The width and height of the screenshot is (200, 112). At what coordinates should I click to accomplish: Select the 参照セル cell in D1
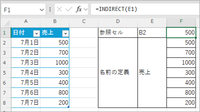click(x=118, y=33)
